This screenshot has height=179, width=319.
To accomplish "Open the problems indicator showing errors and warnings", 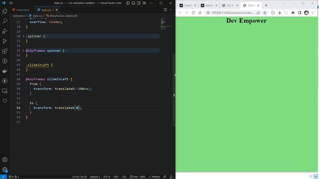I will click(x=13, y=177).
